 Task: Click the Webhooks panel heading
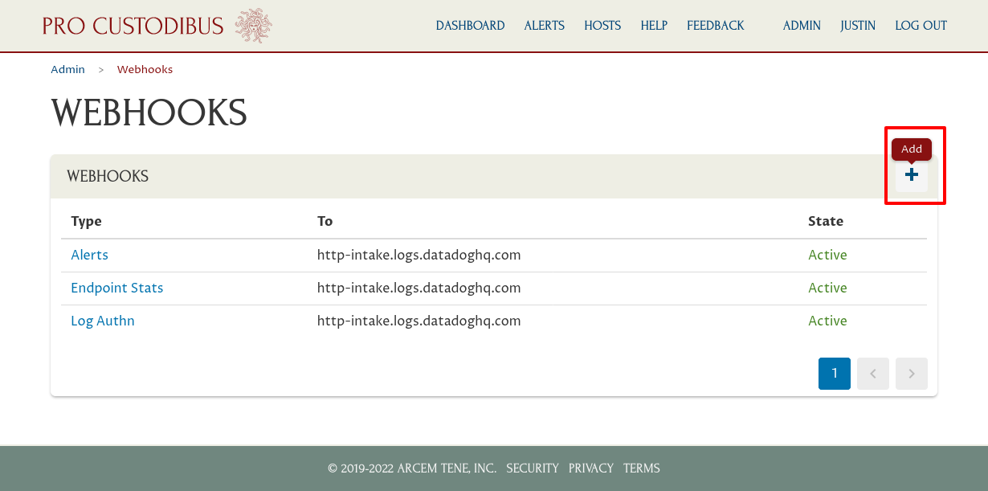coord(108,176)
